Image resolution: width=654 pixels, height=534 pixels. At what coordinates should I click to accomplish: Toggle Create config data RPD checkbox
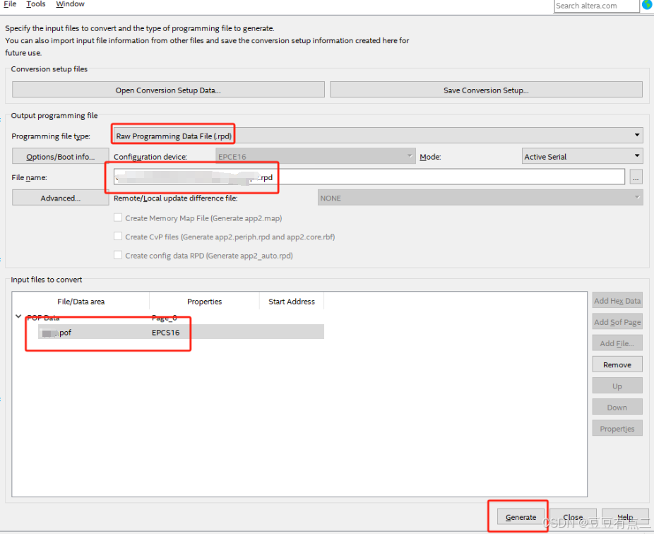pyautogui.click(x=118, y=255)
